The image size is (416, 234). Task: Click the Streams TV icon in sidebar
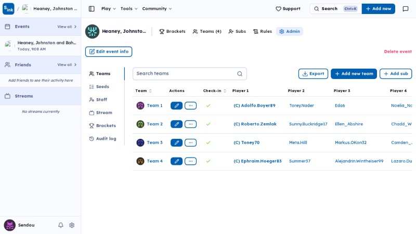click(7, 96)
